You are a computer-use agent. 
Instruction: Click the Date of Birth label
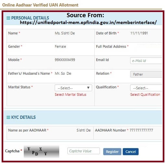click(106, 33)
